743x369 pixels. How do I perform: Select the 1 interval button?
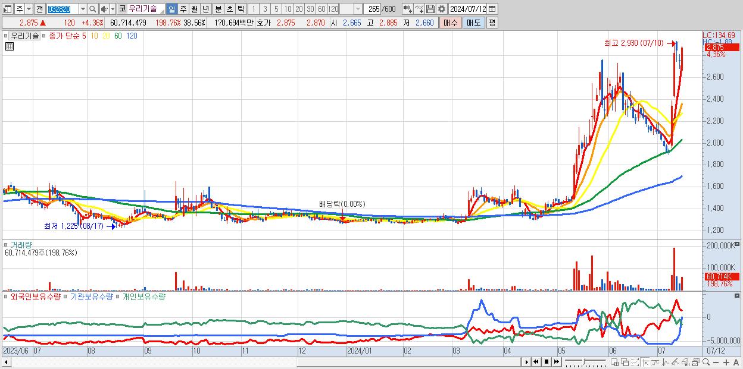pyautogui.click(x=253, y=9)
